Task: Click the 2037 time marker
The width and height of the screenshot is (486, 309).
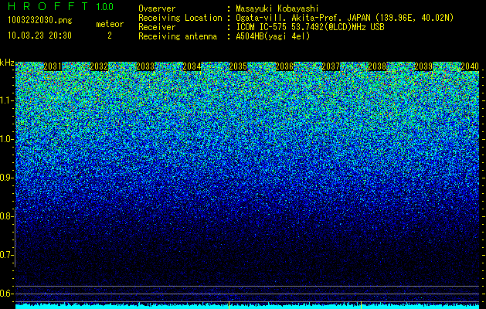Action: (331, 66)
